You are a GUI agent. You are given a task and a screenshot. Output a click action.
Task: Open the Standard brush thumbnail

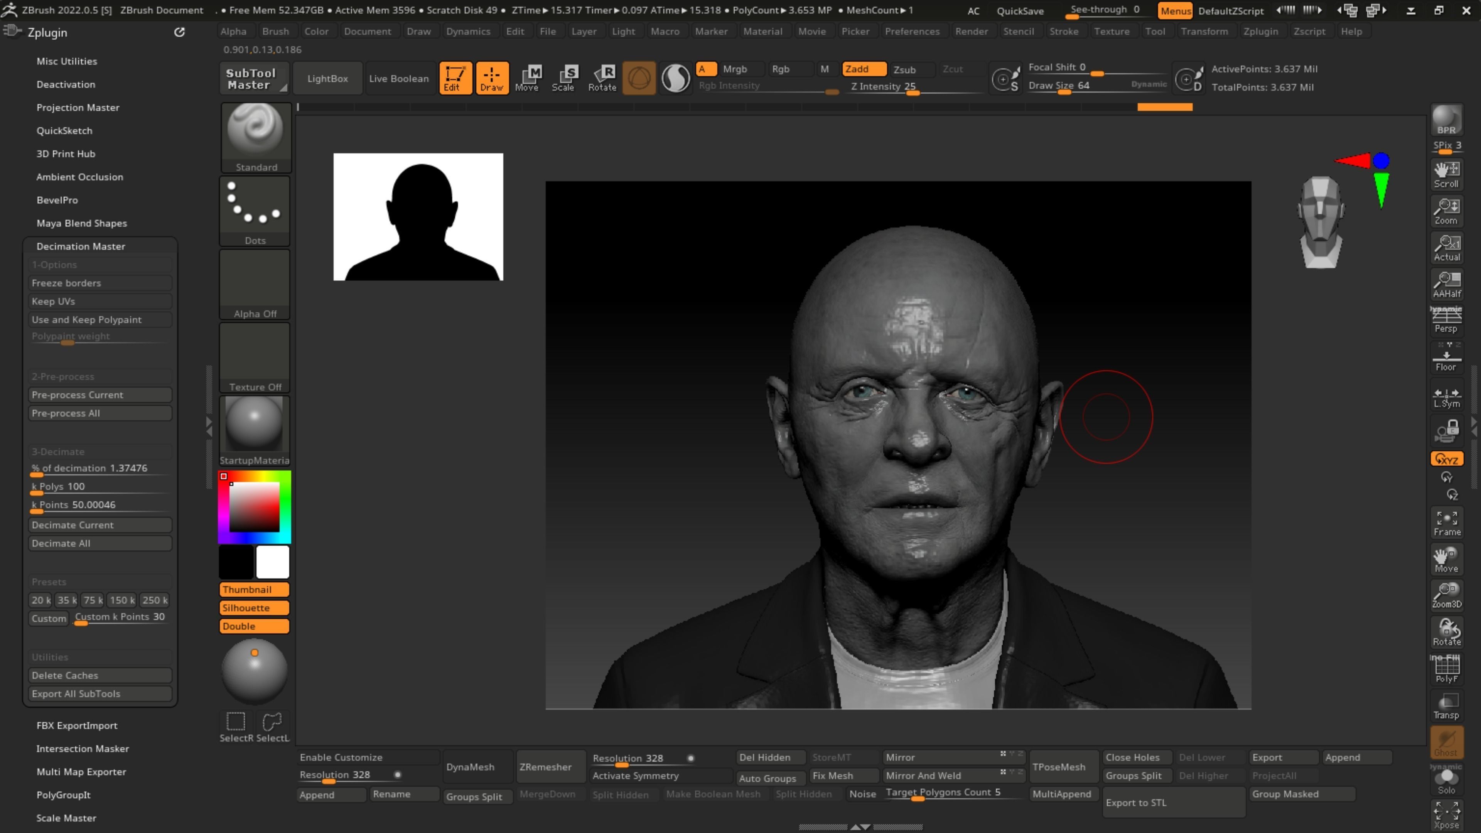coord(256,138)
